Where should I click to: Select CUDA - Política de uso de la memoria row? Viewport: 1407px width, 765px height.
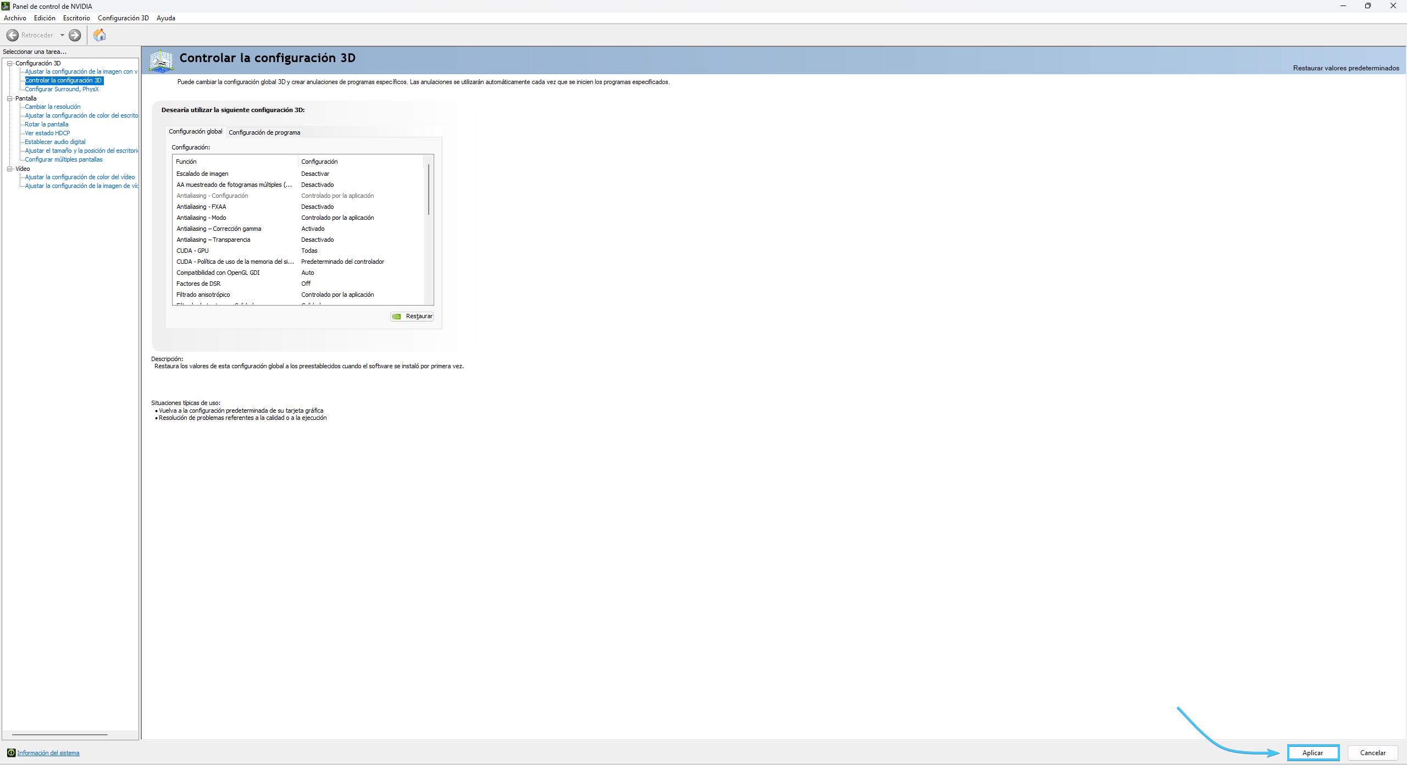pos(300,262)
